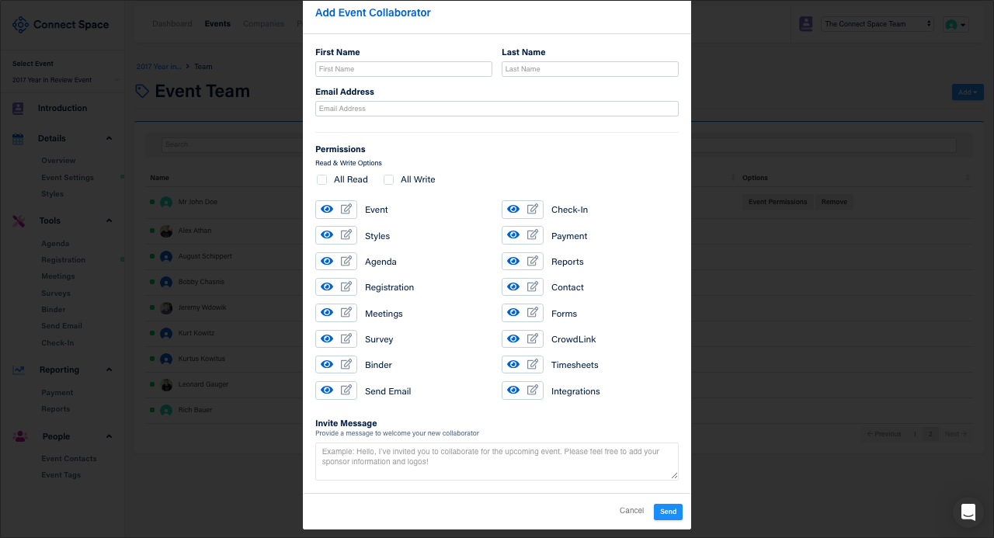Viewport: 994px width, 538px height.
Task: Toggle read (eye) permission for Styles
Action: pos(327,235)
